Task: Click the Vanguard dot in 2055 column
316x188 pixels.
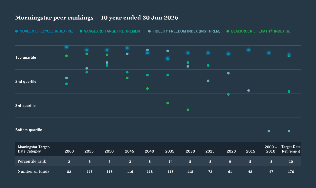Action: [x=87, y=72]
